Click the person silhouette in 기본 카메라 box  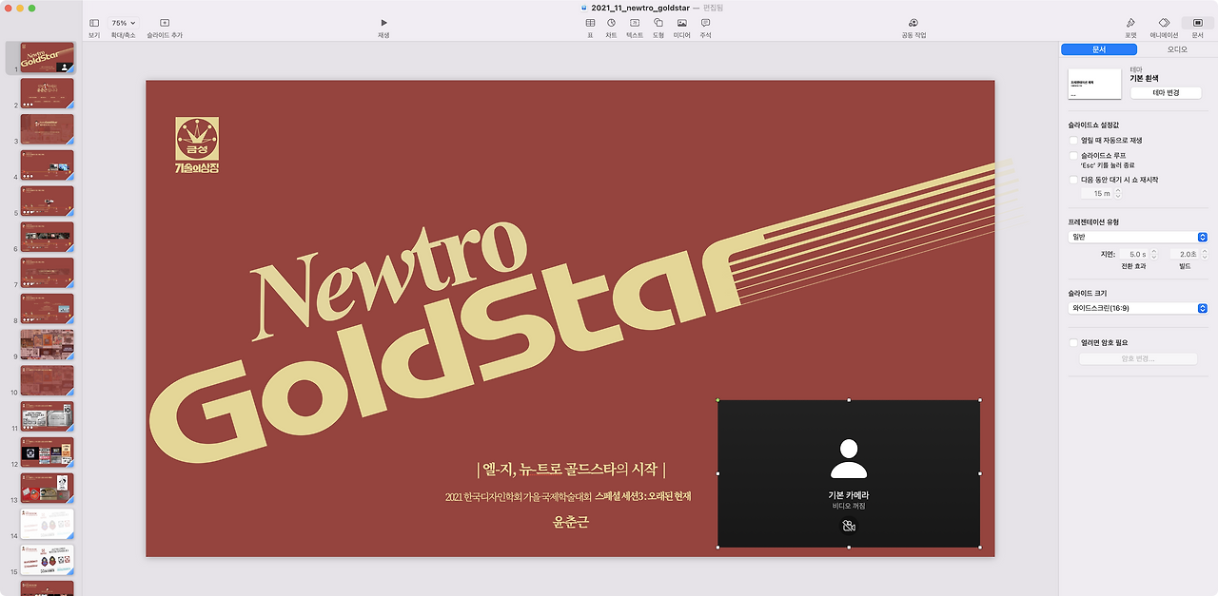click(x=849, y=458)
